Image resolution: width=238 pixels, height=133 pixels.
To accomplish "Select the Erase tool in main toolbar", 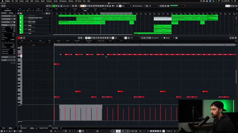I will pyautogui.click(x=89, y=6).
